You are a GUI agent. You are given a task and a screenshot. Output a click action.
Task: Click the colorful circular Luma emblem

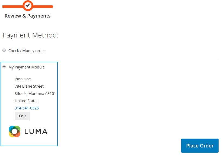pyautogui.click(x=14, y=131)
